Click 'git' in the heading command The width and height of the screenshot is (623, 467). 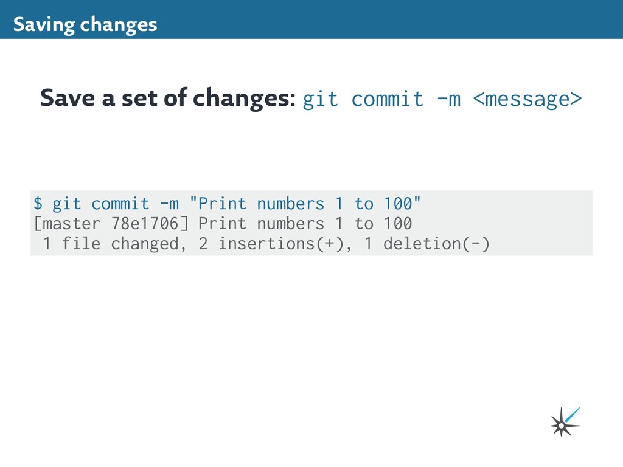(320, 99)
